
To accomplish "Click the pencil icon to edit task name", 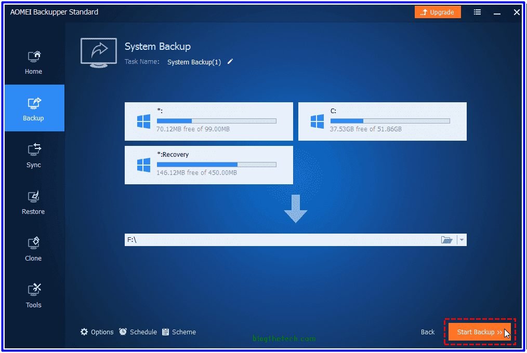I will [230, 62].
